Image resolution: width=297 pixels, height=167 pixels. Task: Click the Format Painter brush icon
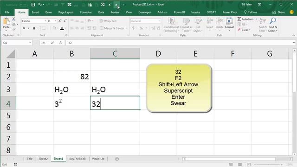point(13,29)
